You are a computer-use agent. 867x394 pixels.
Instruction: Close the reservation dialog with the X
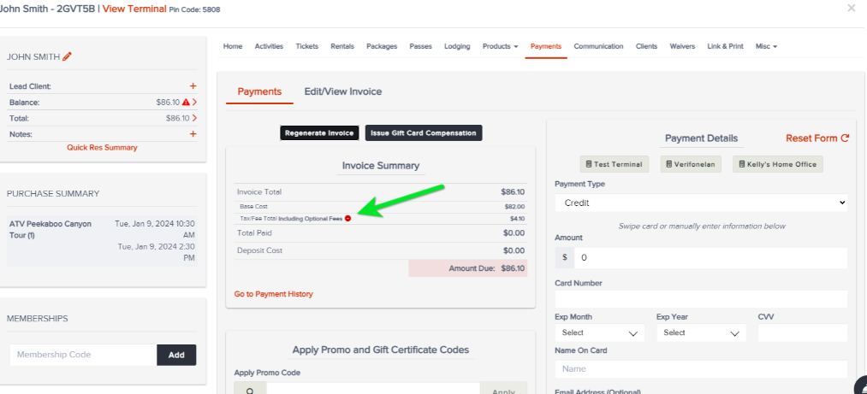(852, 8)
